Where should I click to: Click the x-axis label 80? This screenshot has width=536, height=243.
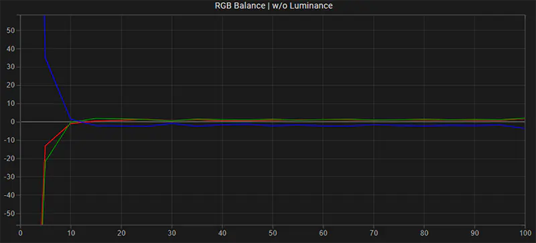[x=424, y=233]
